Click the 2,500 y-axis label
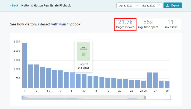 click(x=17, y=42)
